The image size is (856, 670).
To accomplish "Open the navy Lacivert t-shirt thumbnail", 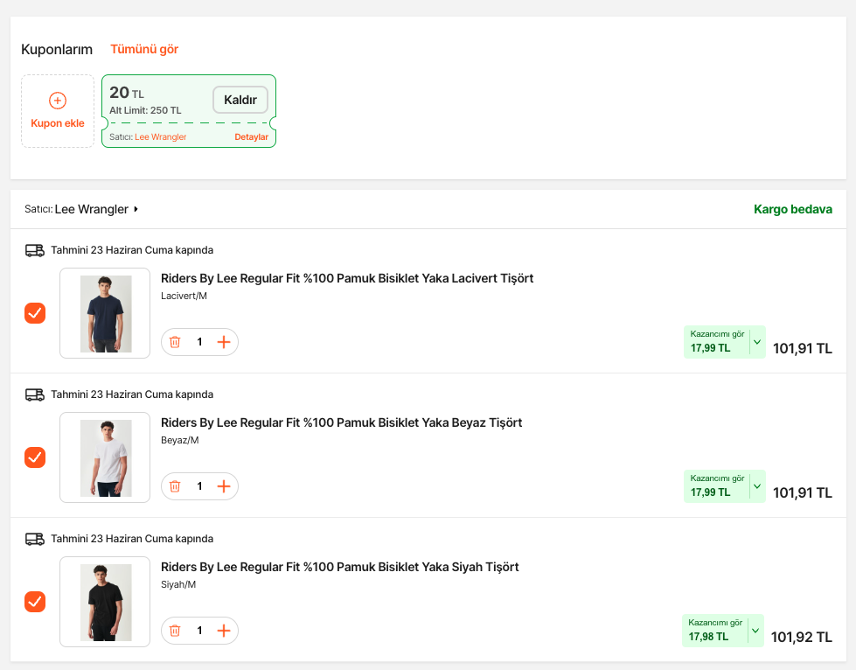I will tap(105, 313).
